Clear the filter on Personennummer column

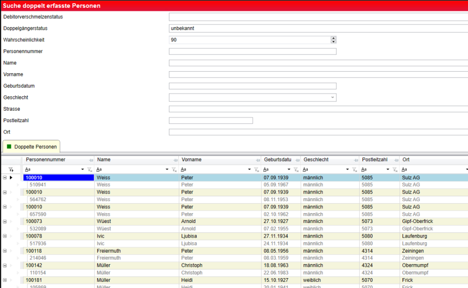90,170
